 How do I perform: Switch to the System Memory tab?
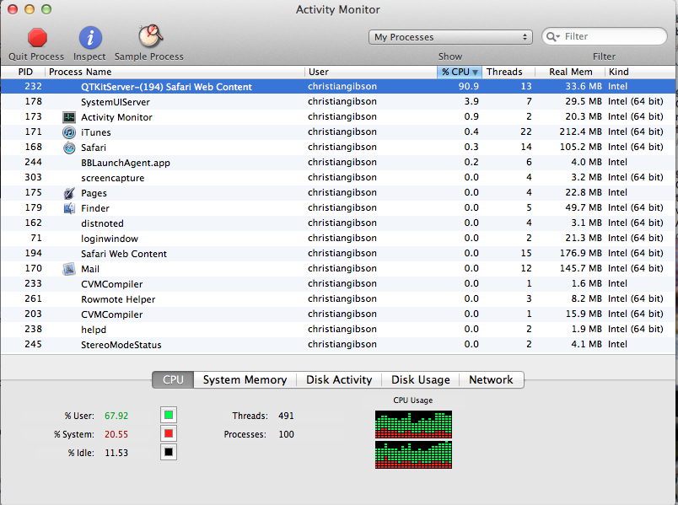coord(245,379)
